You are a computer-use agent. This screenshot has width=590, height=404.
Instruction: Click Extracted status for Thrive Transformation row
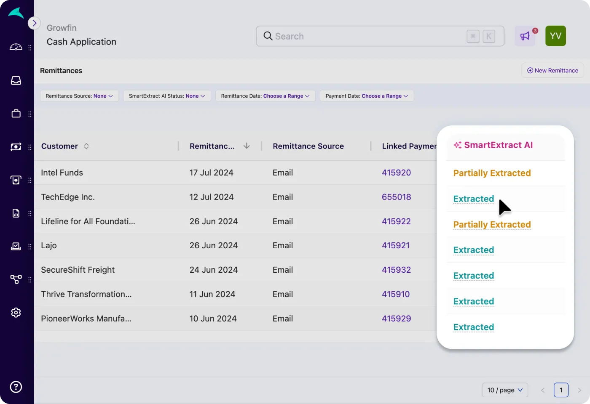pos(473,301)
